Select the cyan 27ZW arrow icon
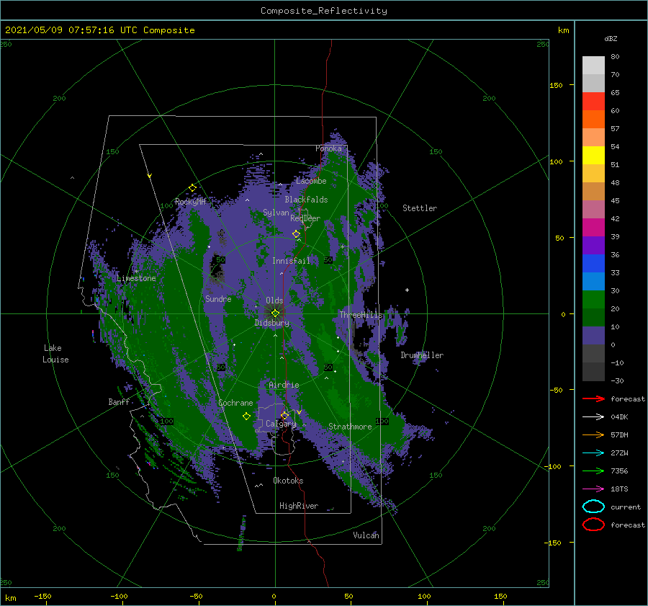The image size is (648, 606). (x=593, y=453)
